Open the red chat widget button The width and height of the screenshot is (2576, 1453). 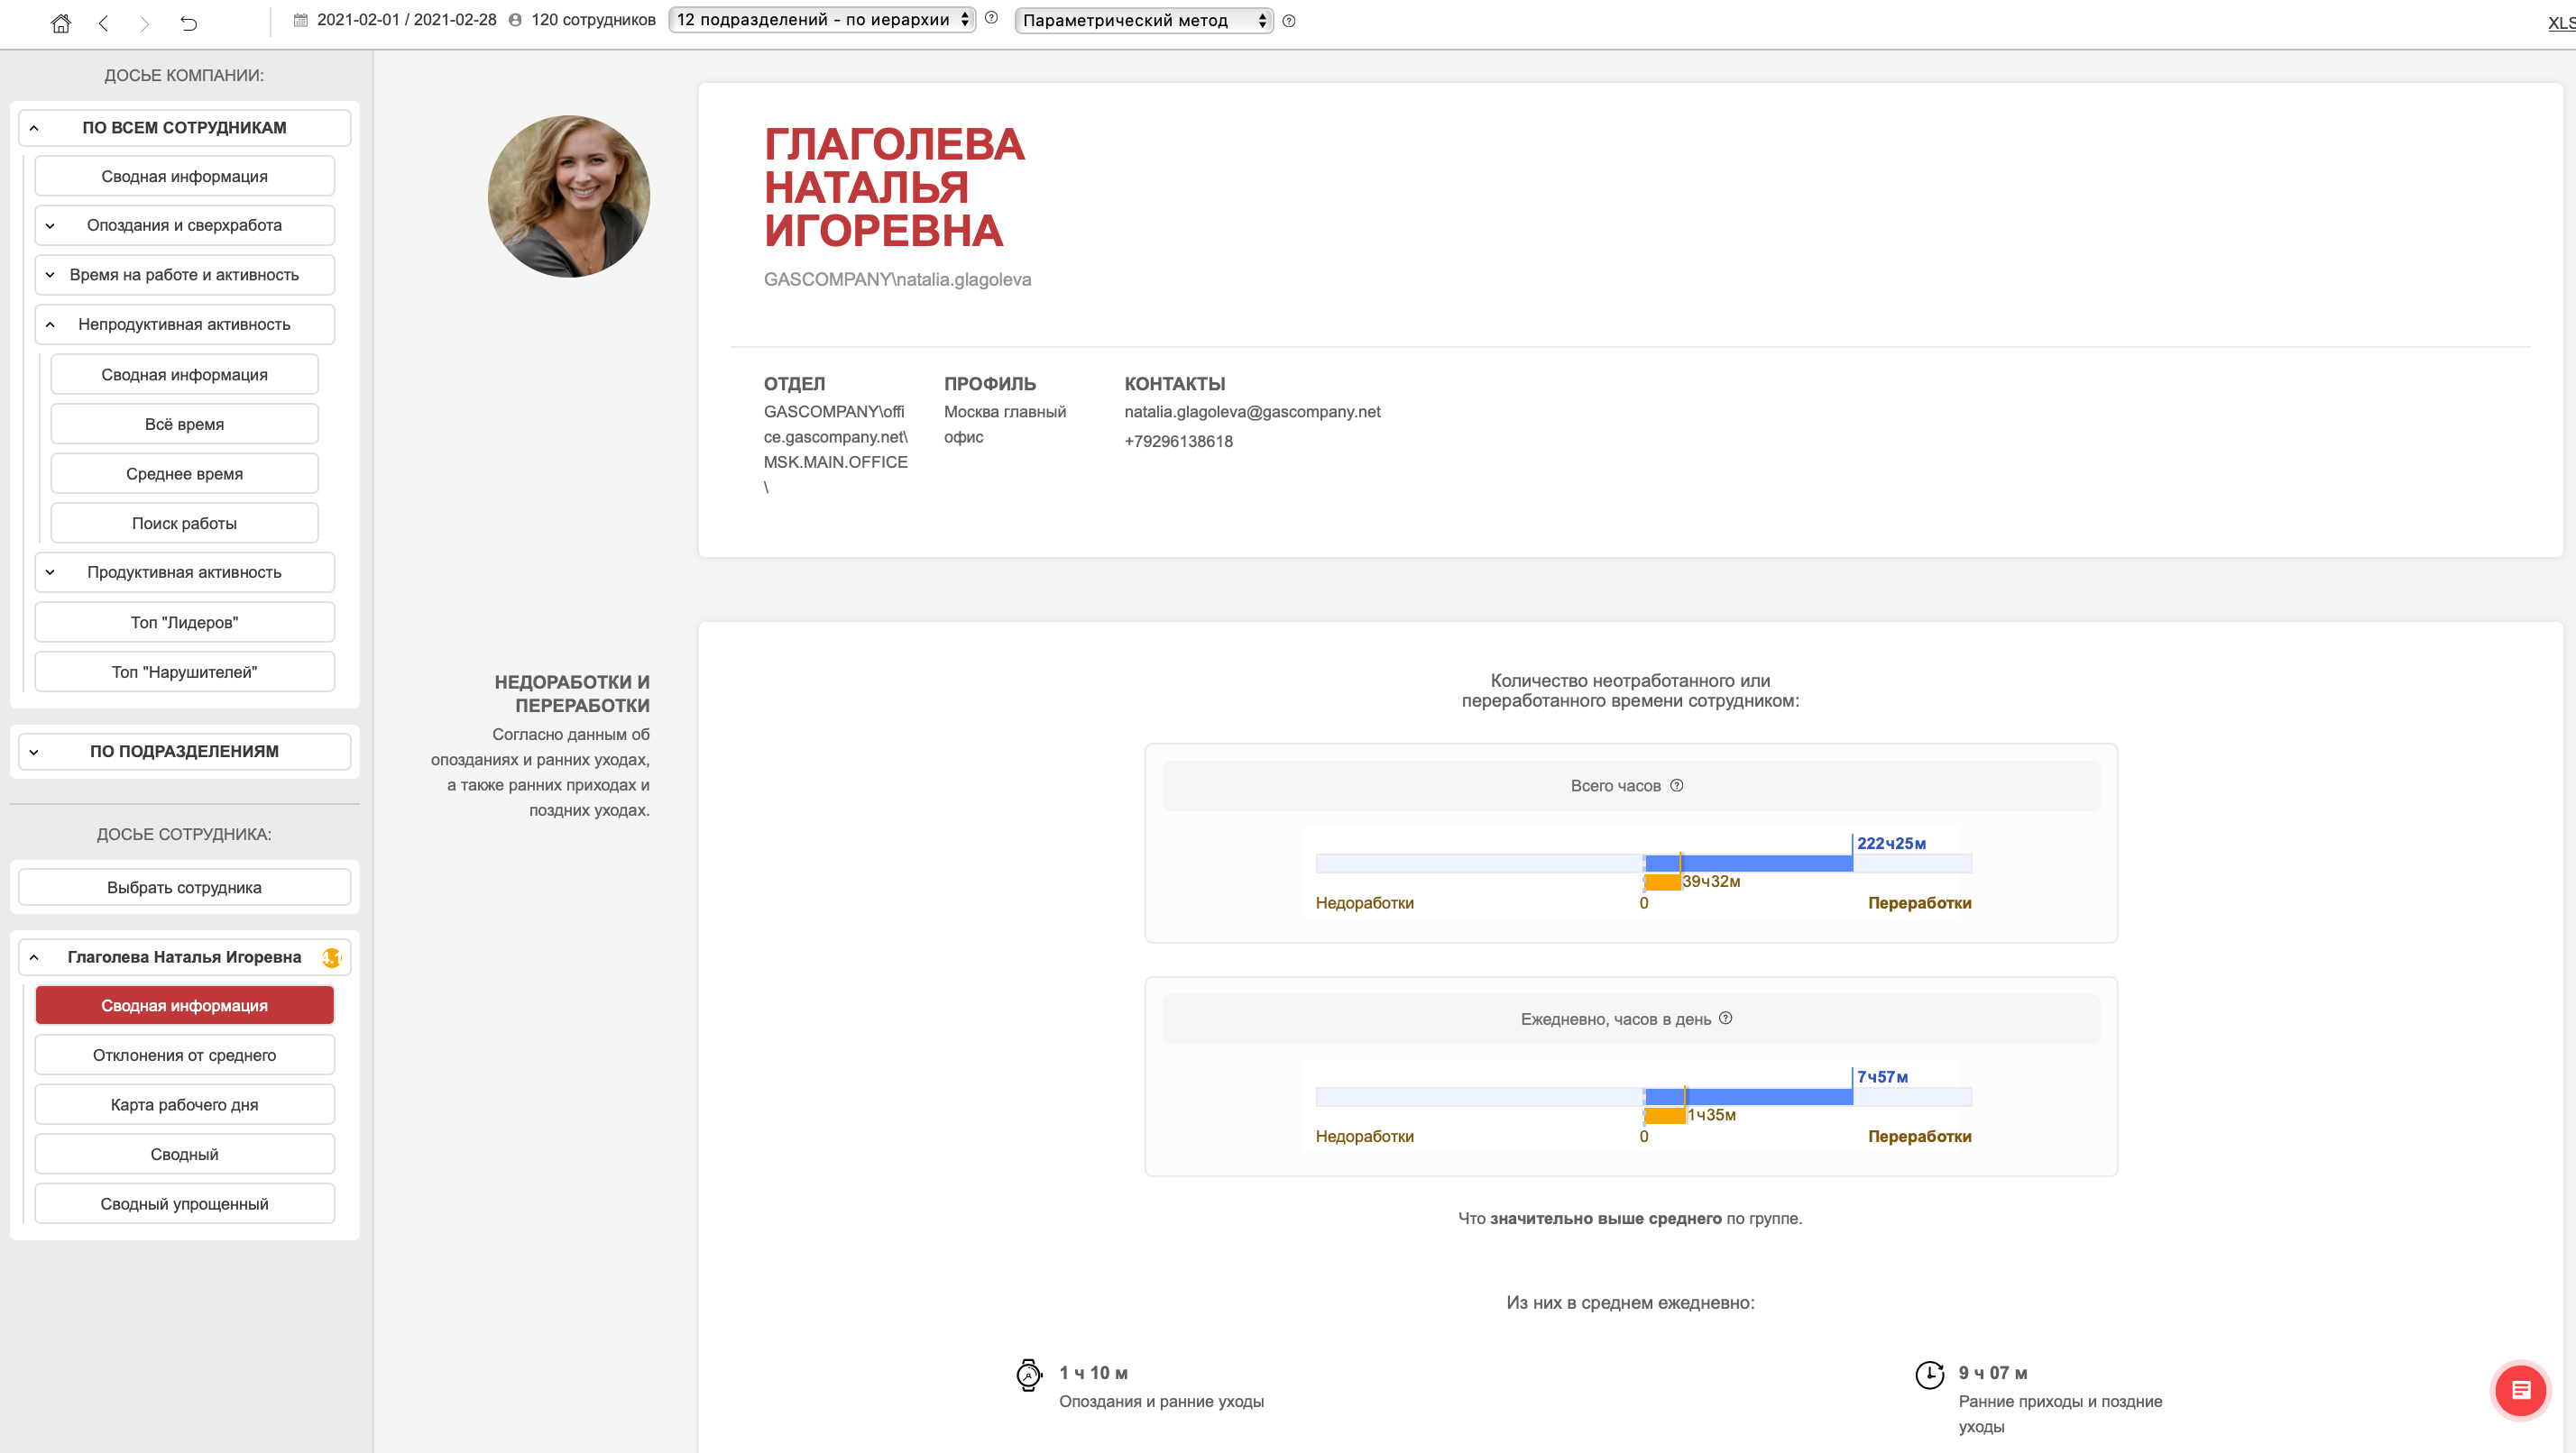tap(2520, 1390)
